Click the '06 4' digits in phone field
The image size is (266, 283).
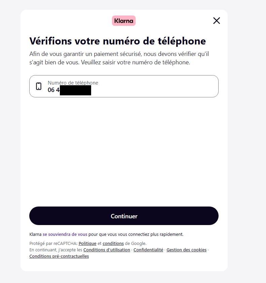pyautogui.click(x=53, y=90)
